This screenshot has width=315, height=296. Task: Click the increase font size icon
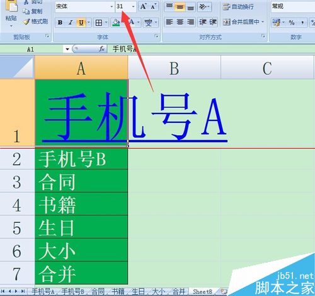pos(144,7)
